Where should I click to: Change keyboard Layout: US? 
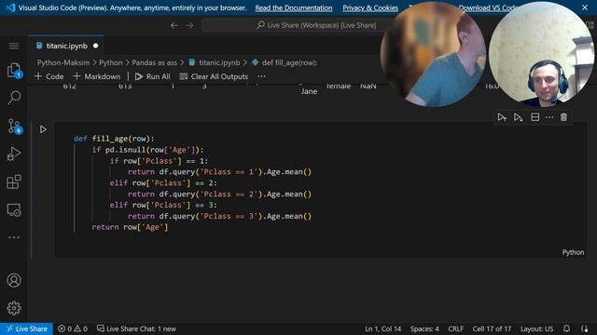click(x=537, y=328)
